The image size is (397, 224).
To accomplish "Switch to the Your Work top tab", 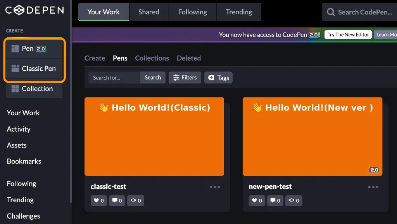I will (x=104, y=12).
